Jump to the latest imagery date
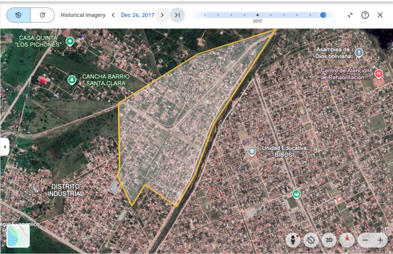 [x=177, y=15]
